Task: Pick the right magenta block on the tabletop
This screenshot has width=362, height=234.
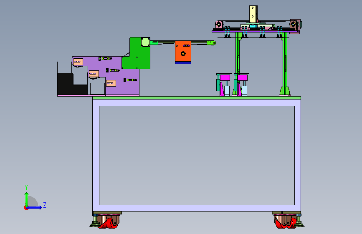Action: tap(243, 77)
